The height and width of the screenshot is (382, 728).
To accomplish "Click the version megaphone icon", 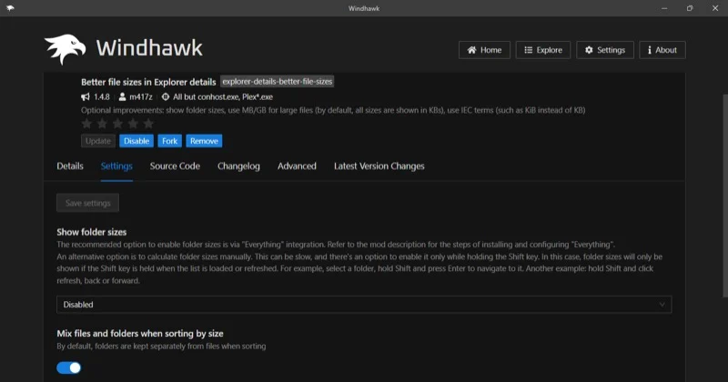I will (x=86, y=96).
